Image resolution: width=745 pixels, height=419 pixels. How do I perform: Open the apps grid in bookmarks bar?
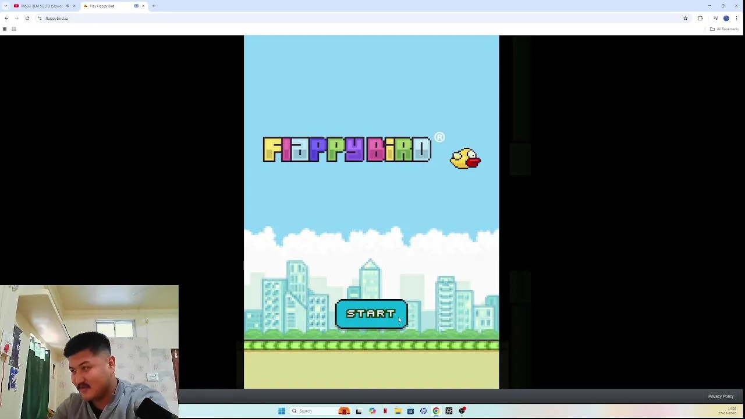click(x=13, y=29)
